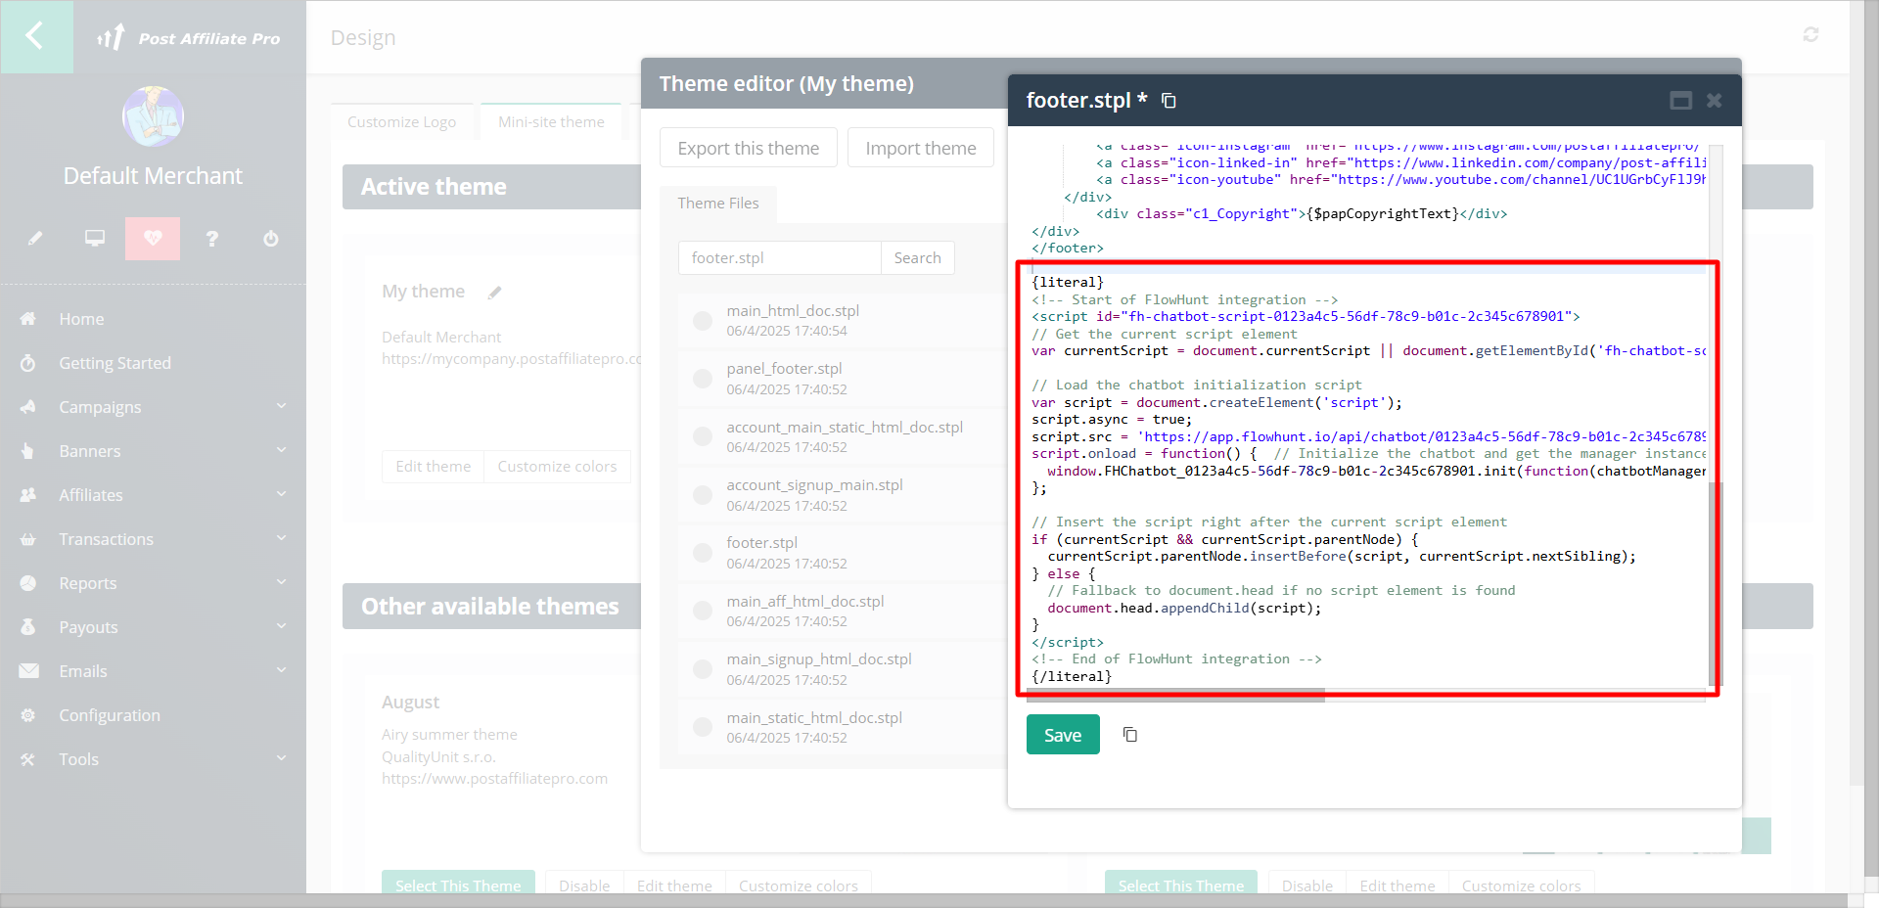
Task: Click the Reports pie chart icon
Action: point(28,583)
